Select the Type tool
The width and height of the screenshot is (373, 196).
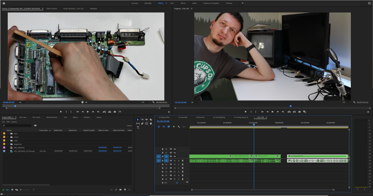[x=138, y=127]
